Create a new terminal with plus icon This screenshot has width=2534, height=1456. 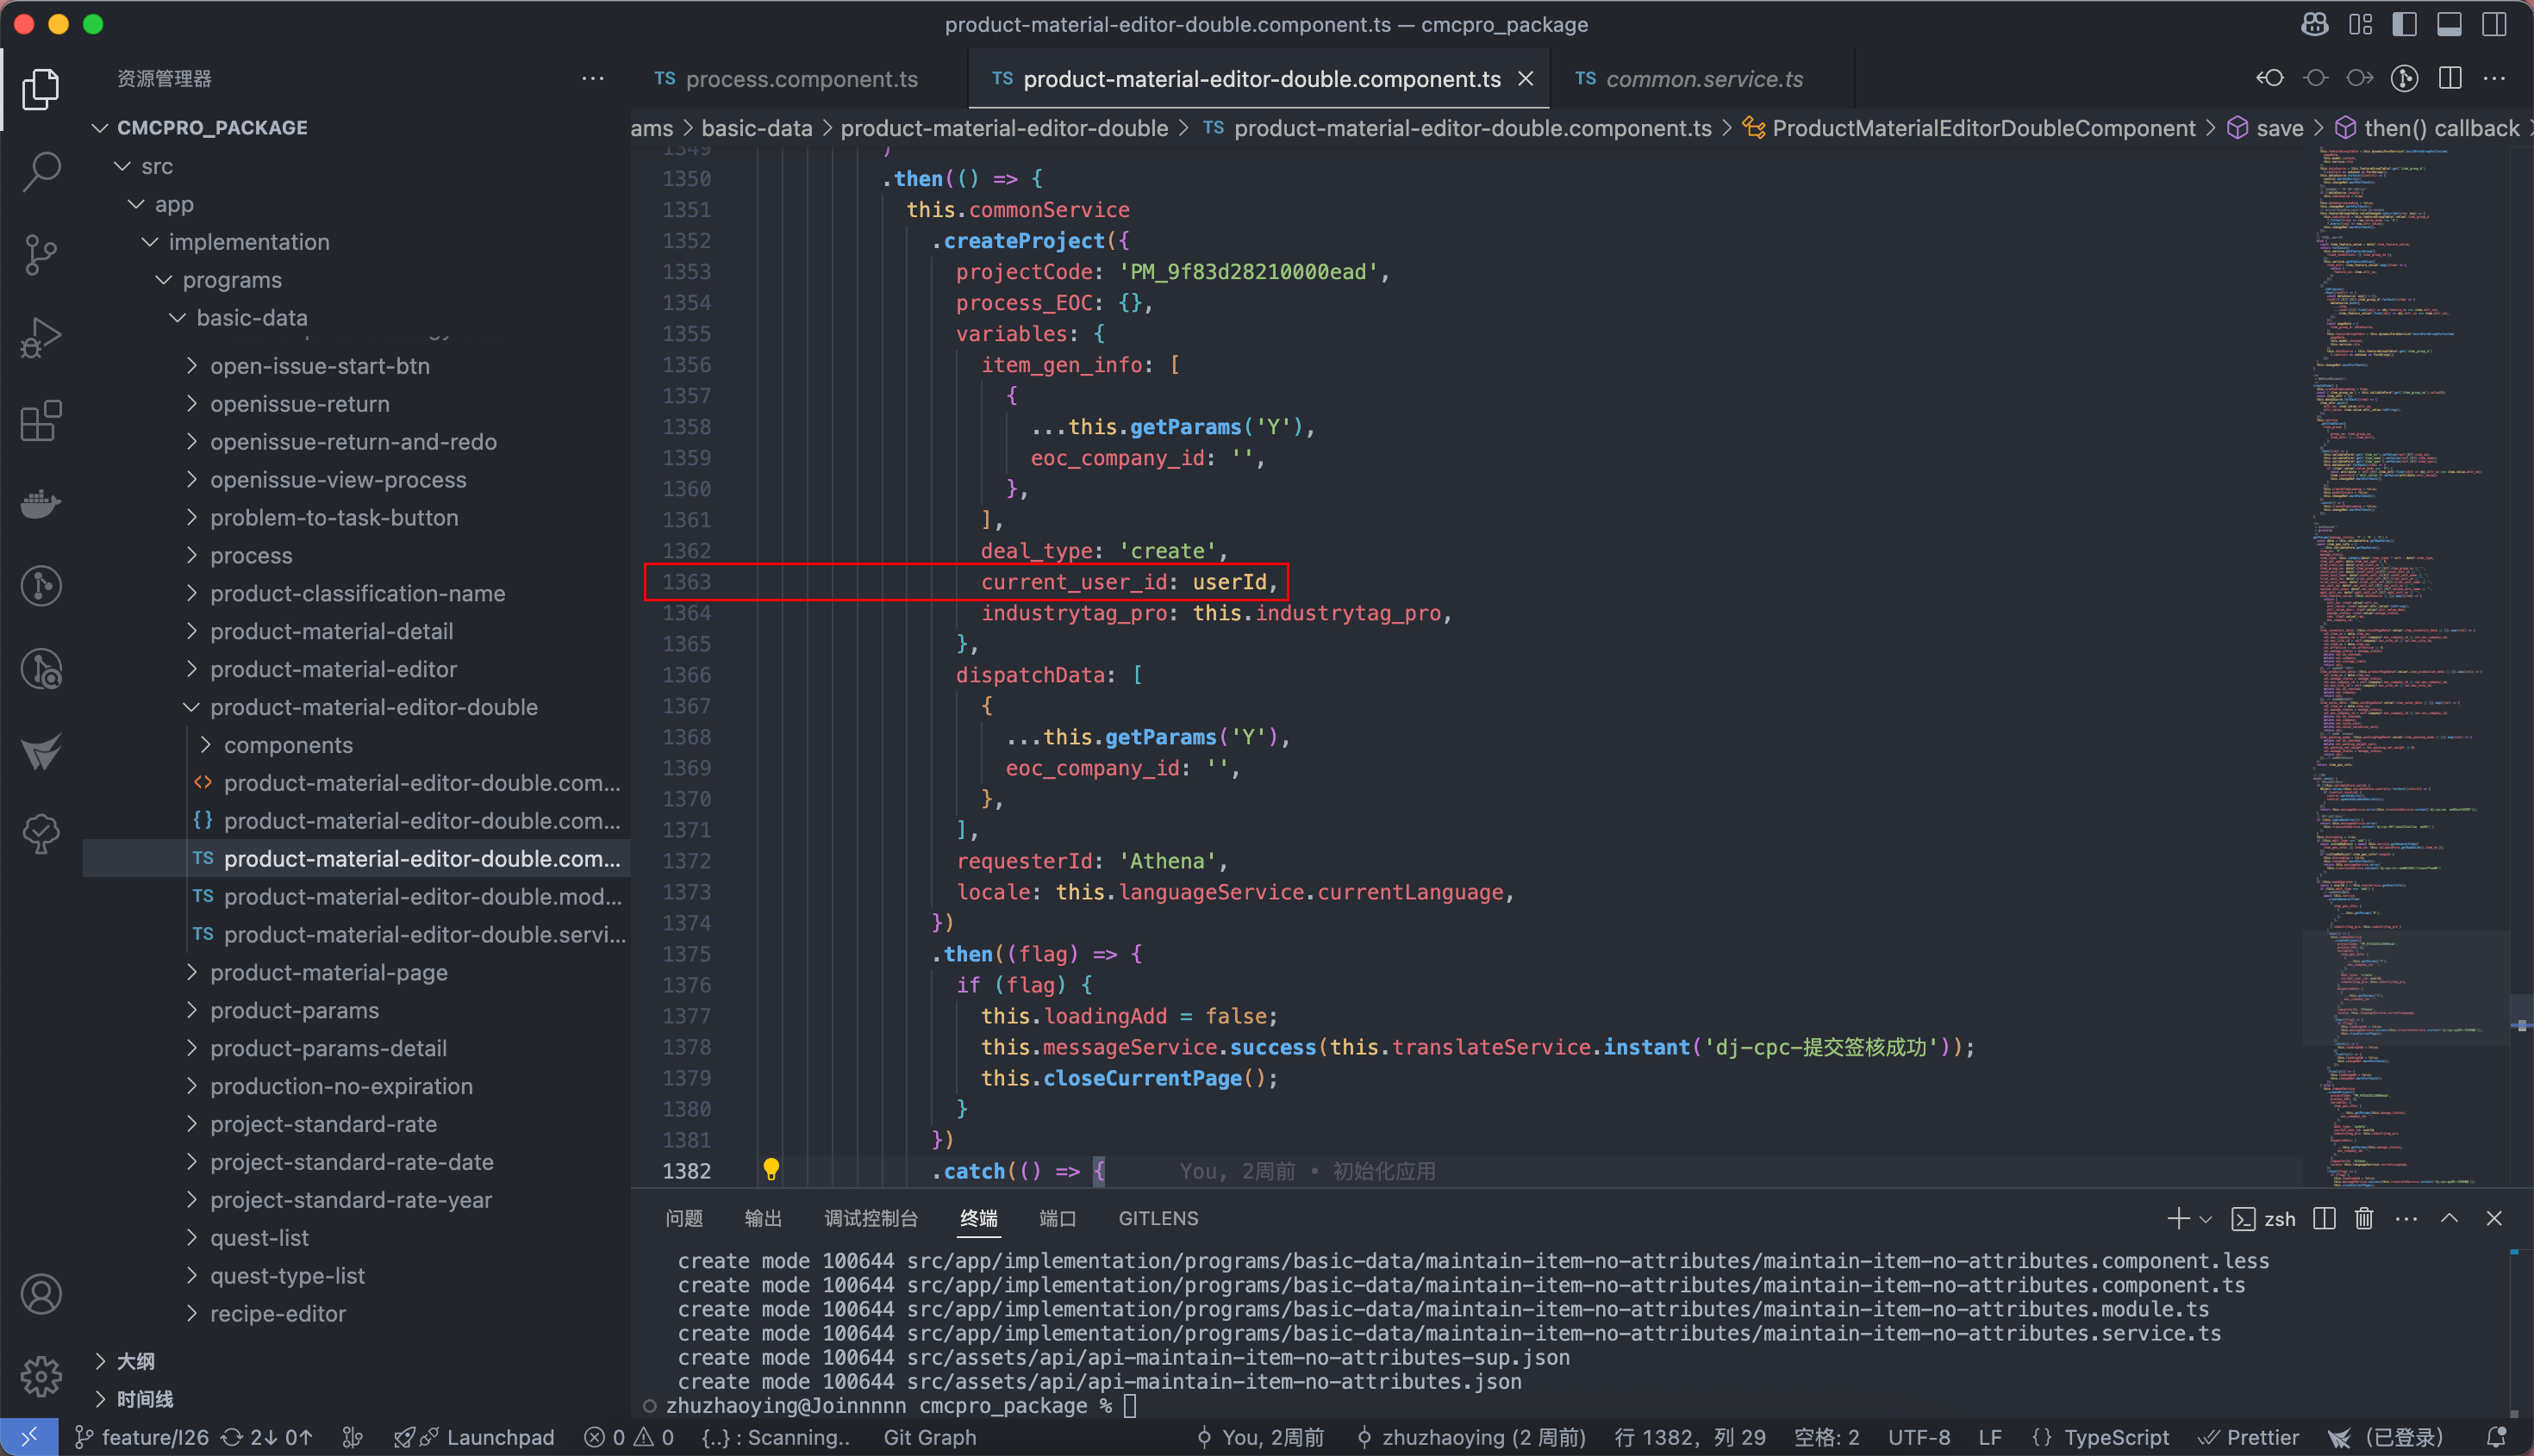pos(2178,1218)
